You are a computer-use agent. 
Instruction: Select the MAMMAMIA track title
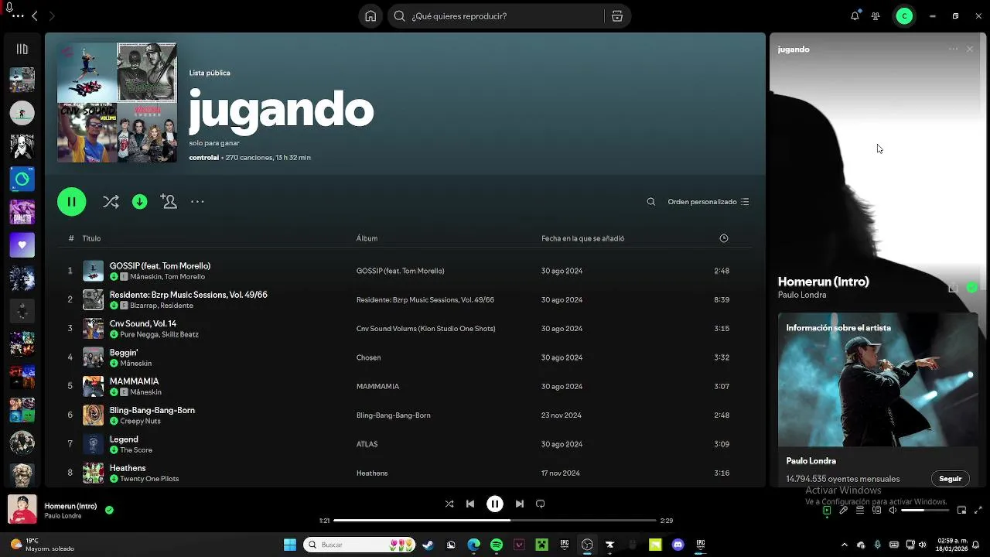click(x=134, y=381)
